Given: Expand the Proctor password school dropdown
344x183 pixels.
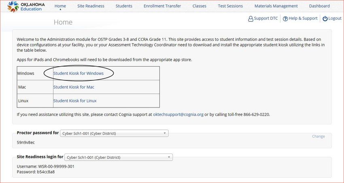Looking at the screenshot, I should pyautogui.click(x=114, y=133).
